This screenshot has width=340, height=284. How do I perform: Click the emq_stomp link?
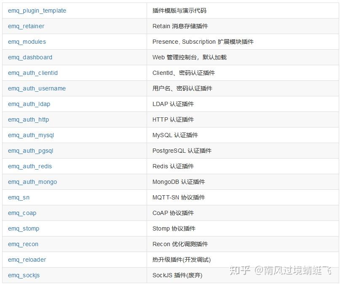tap(24, 229)
